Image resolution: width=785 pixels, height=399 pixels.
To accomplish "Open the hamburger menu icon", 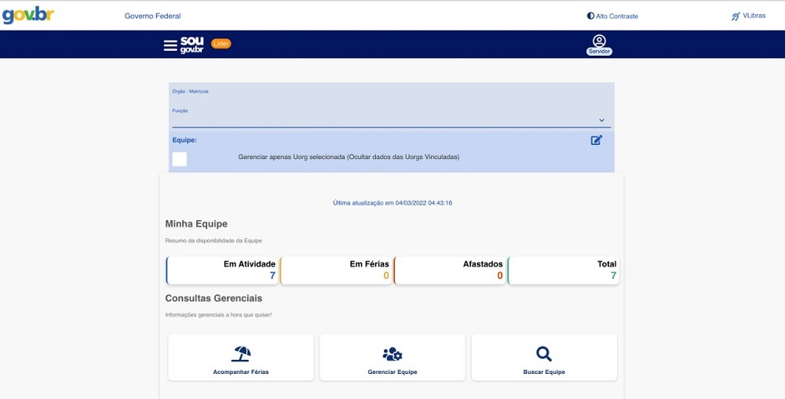I will coord(170,45).
